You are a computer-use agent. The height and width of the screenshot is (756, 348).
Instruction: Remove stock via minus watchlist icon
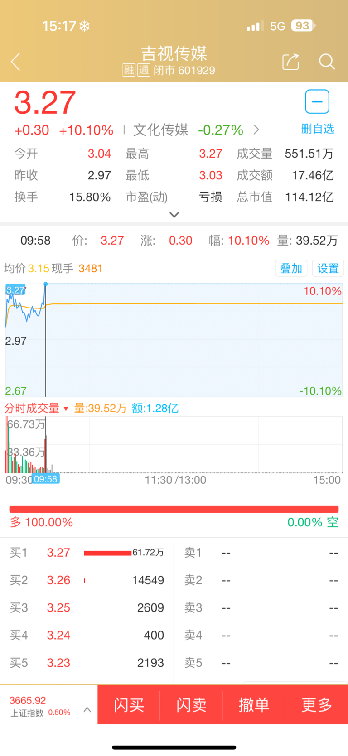(317, 101)
